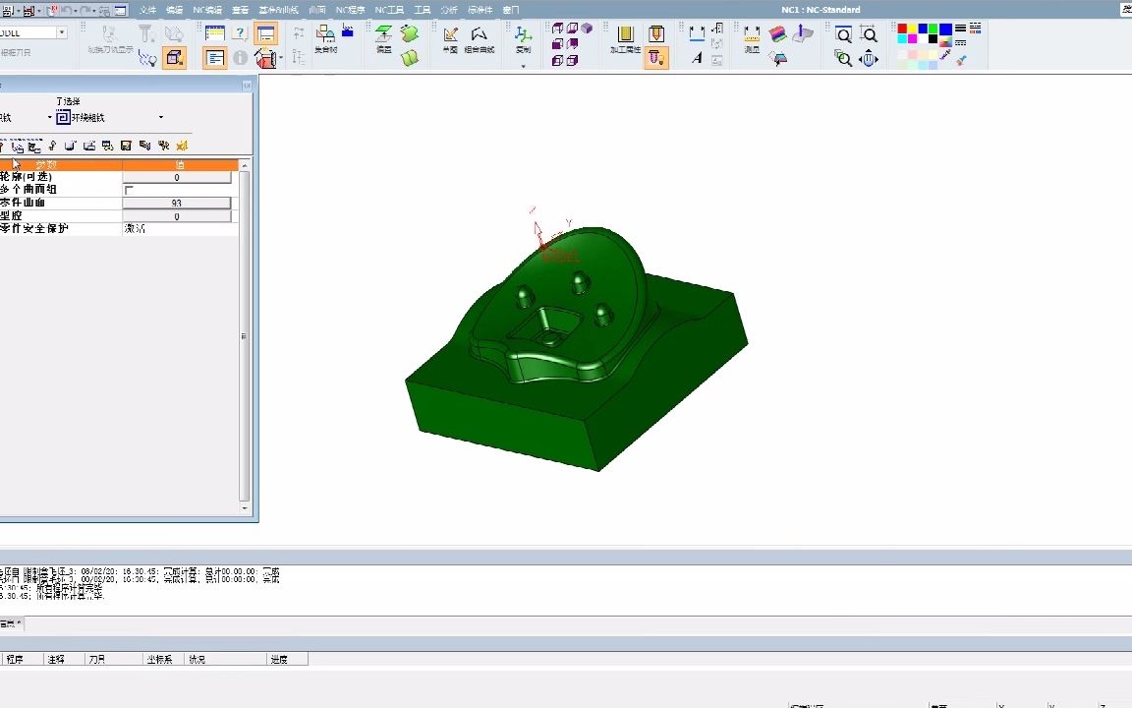Click the 偏置 (offset) icon
This screenshot has height=708, width=1132.
coord(384,37)
